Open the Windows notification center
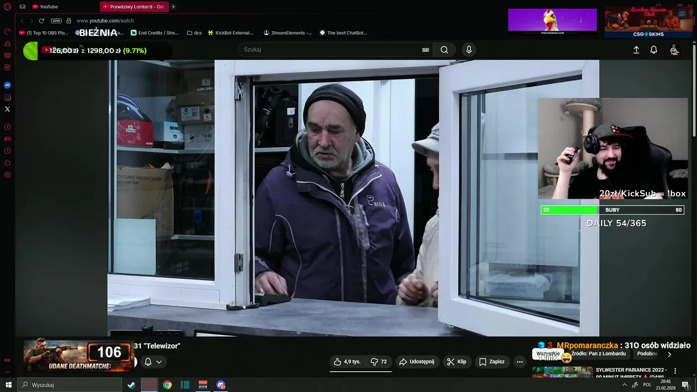697x392 pixels. [x=686, y=385]
